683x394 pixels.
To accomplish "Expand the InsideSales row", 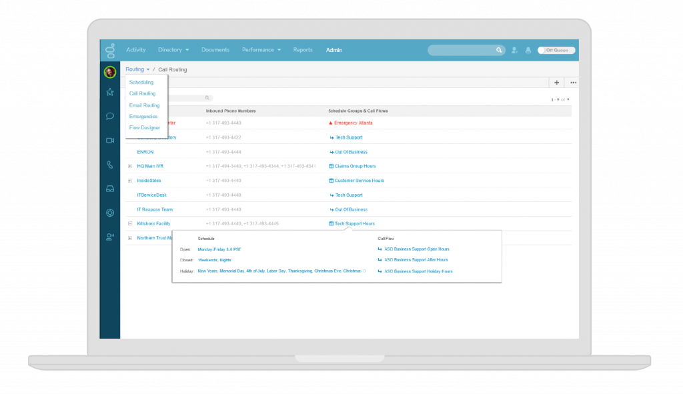I will coord(130,181).
